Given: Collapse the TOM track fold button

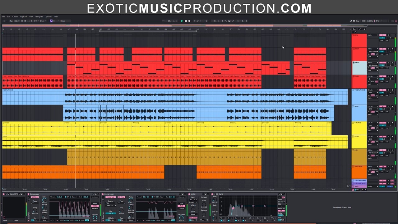Looking at the screenshot, I should [x=354, y=76].
